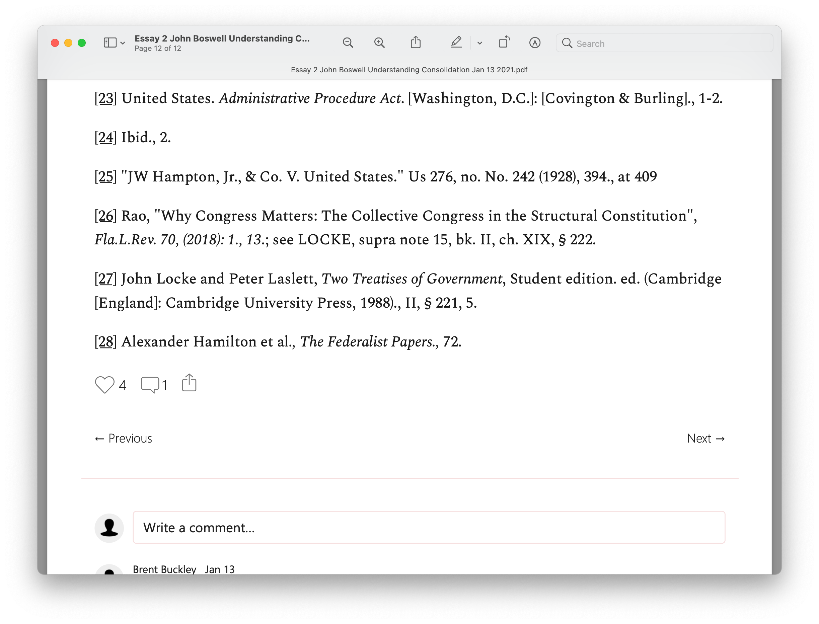Zoom out using the magnifier minus icon
The width and height of the screenshot is (819, 624).
coord(348,43)
